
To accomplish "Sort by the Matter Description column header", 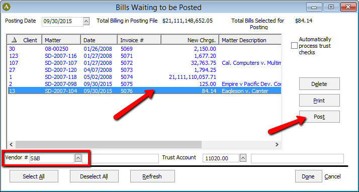I will point(250,40).
